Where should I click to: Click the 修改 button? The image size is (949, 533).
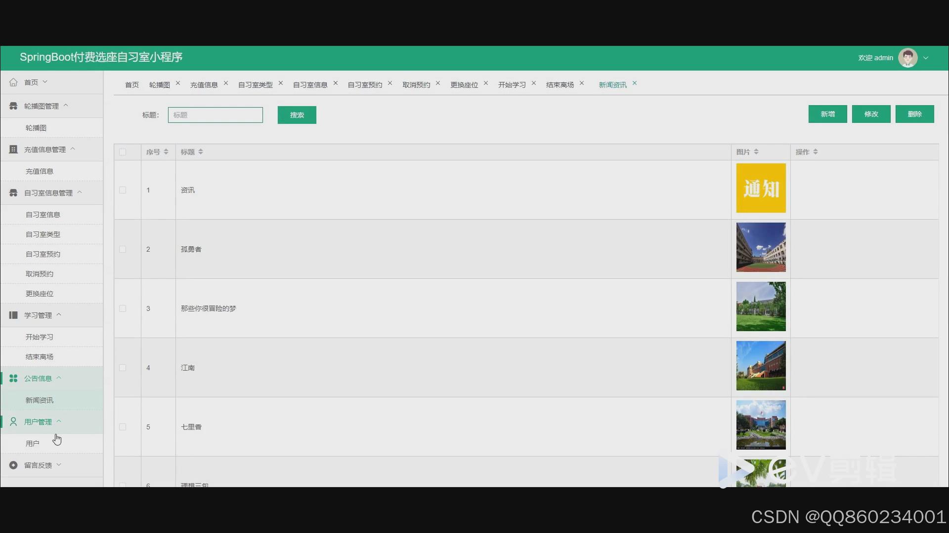coord(871,114)
